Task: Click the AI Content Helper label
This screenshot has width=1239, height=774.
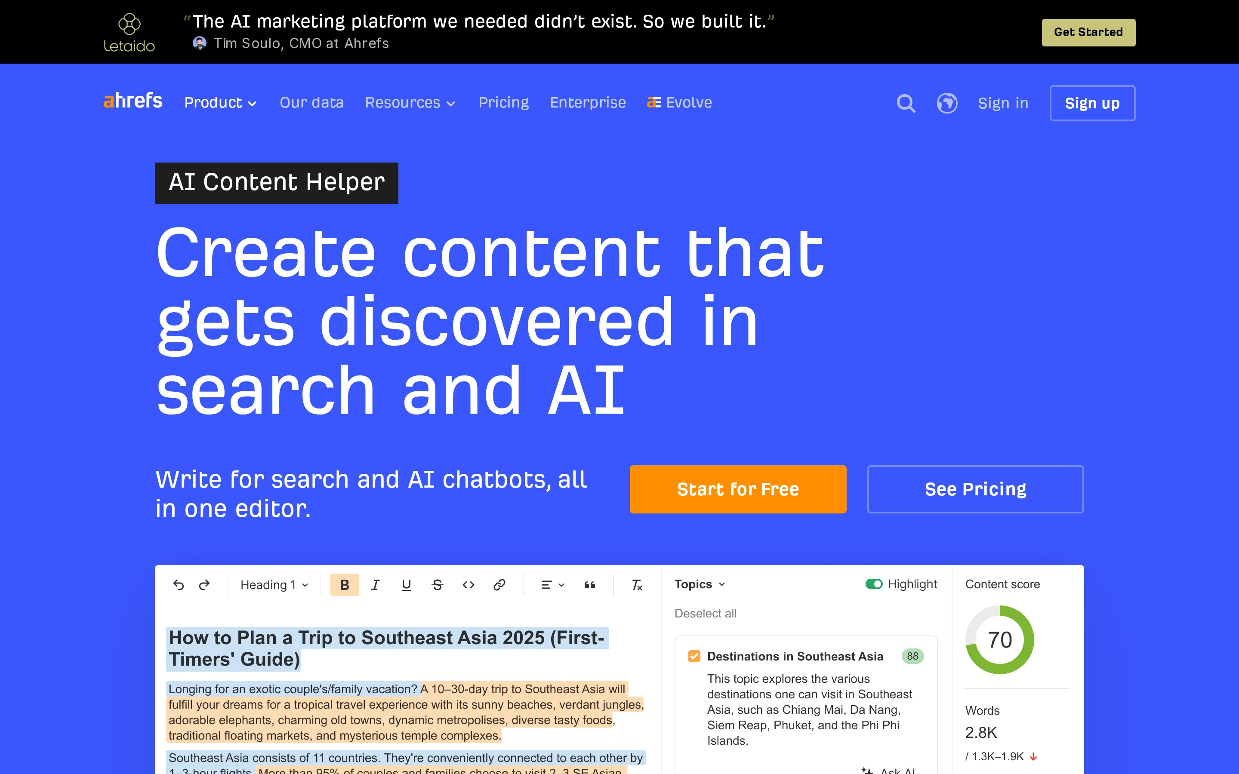Action: point(277,183)
